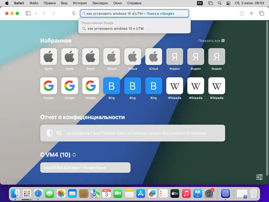Open Notes from the Dock
Image resolution: width=269 pixels, height=202 pixels.
(x=129, y=194)
